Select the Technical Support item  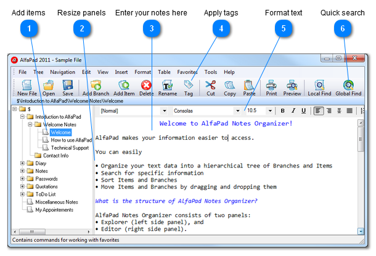70,148
